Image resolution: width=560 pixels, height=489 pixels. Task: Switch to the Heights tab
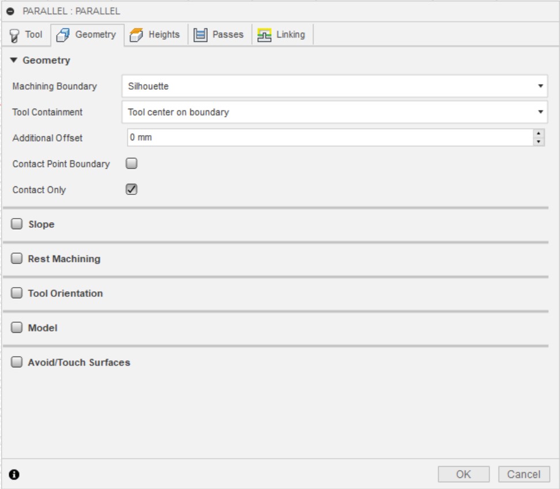[x=156, y=35]
